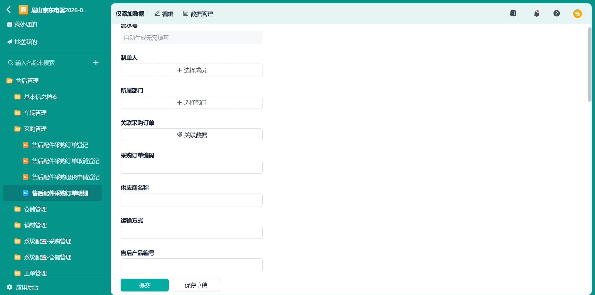Click 选择成员 under 制单人
This screenshot has width=595, height=295.
point(191,70)
